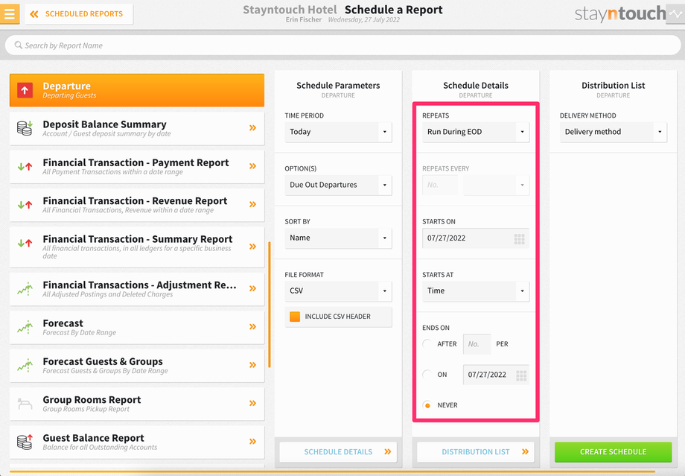Viewport: 685px width, 476px height.
Task: Click Adjustment Report chart icon
Action: click(25, 288)
